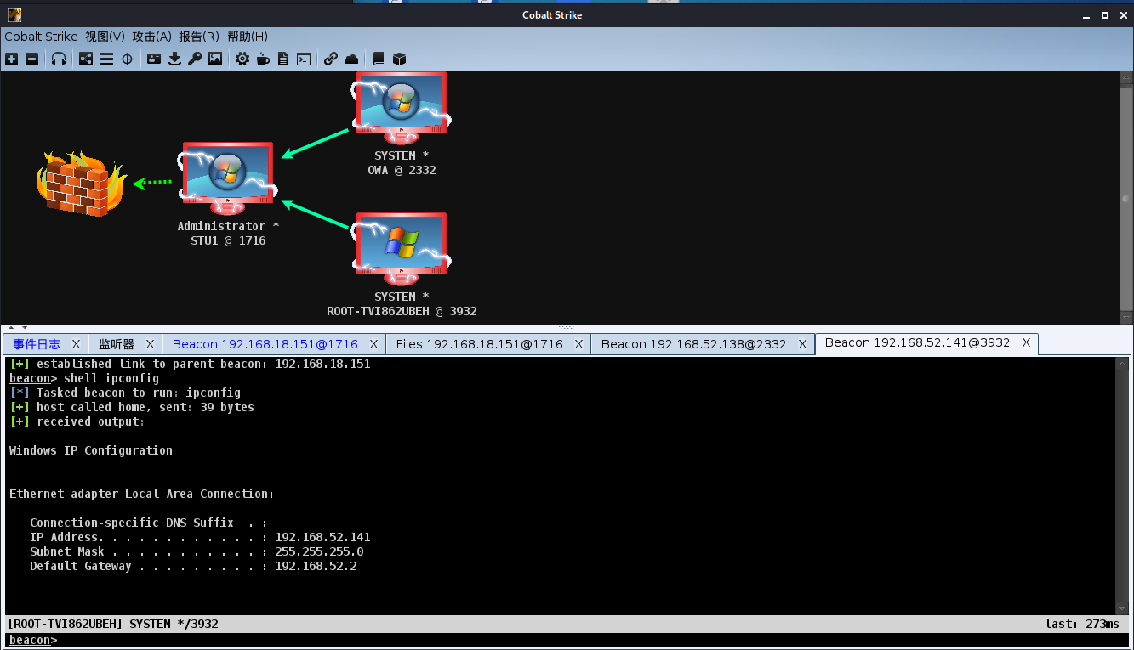Close the Beacon 192.168.18.151@1716 tab

click(x=373, y=344)
